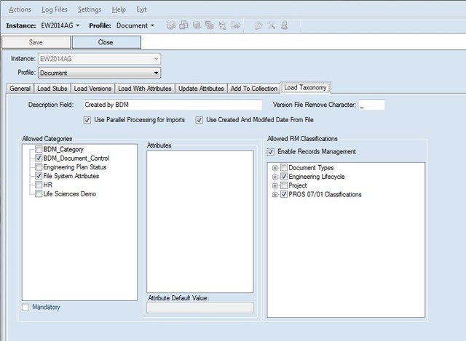The height and width of the screenshot is (341, 466).
Task: Click the tag-shaped toolbar icon
Action: pyautogui.click(x=258, y=25)
